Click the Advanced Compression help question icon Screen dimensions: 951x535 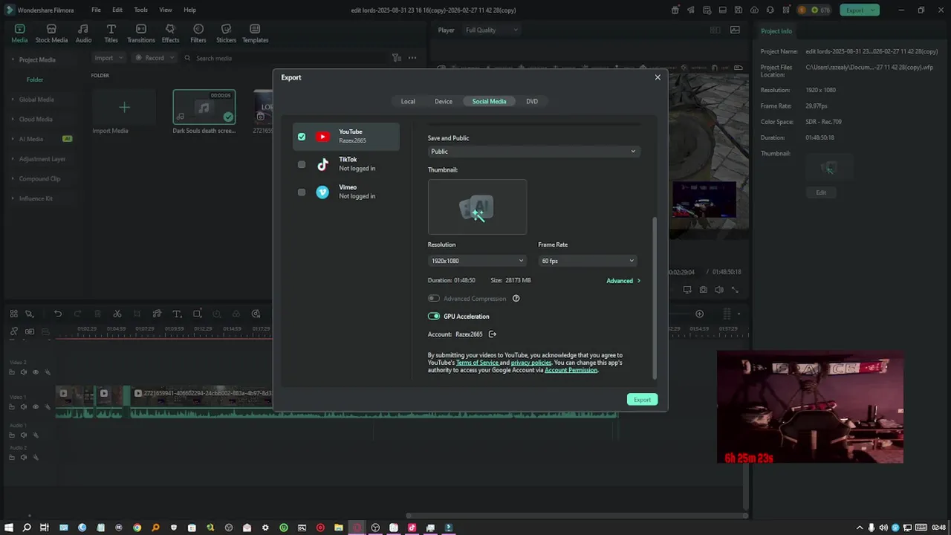(516, 299)
